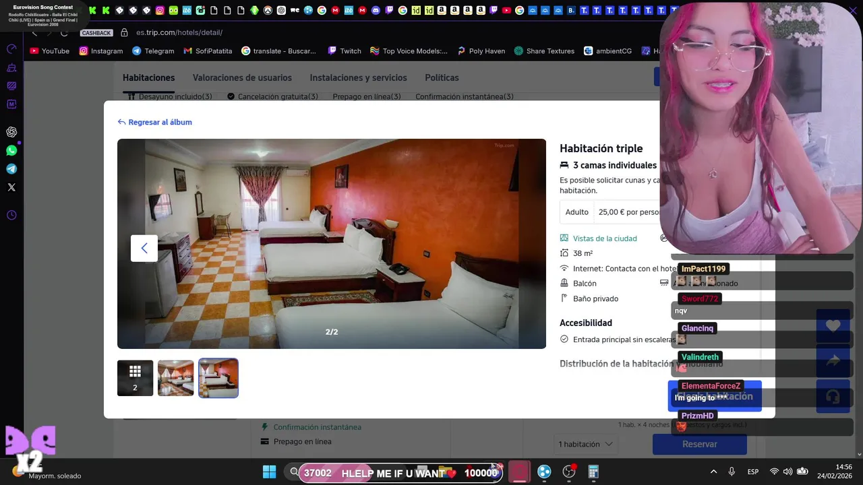Click the taskbar search magnifier icon
Image resolution: width=863 pixels, height=485 pixels.
coord(294,472)
